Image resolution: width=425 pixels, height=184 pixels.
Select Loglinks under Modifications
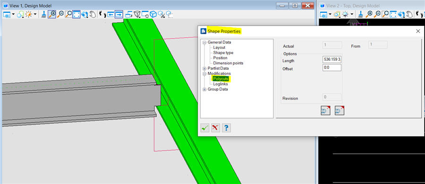221,84
